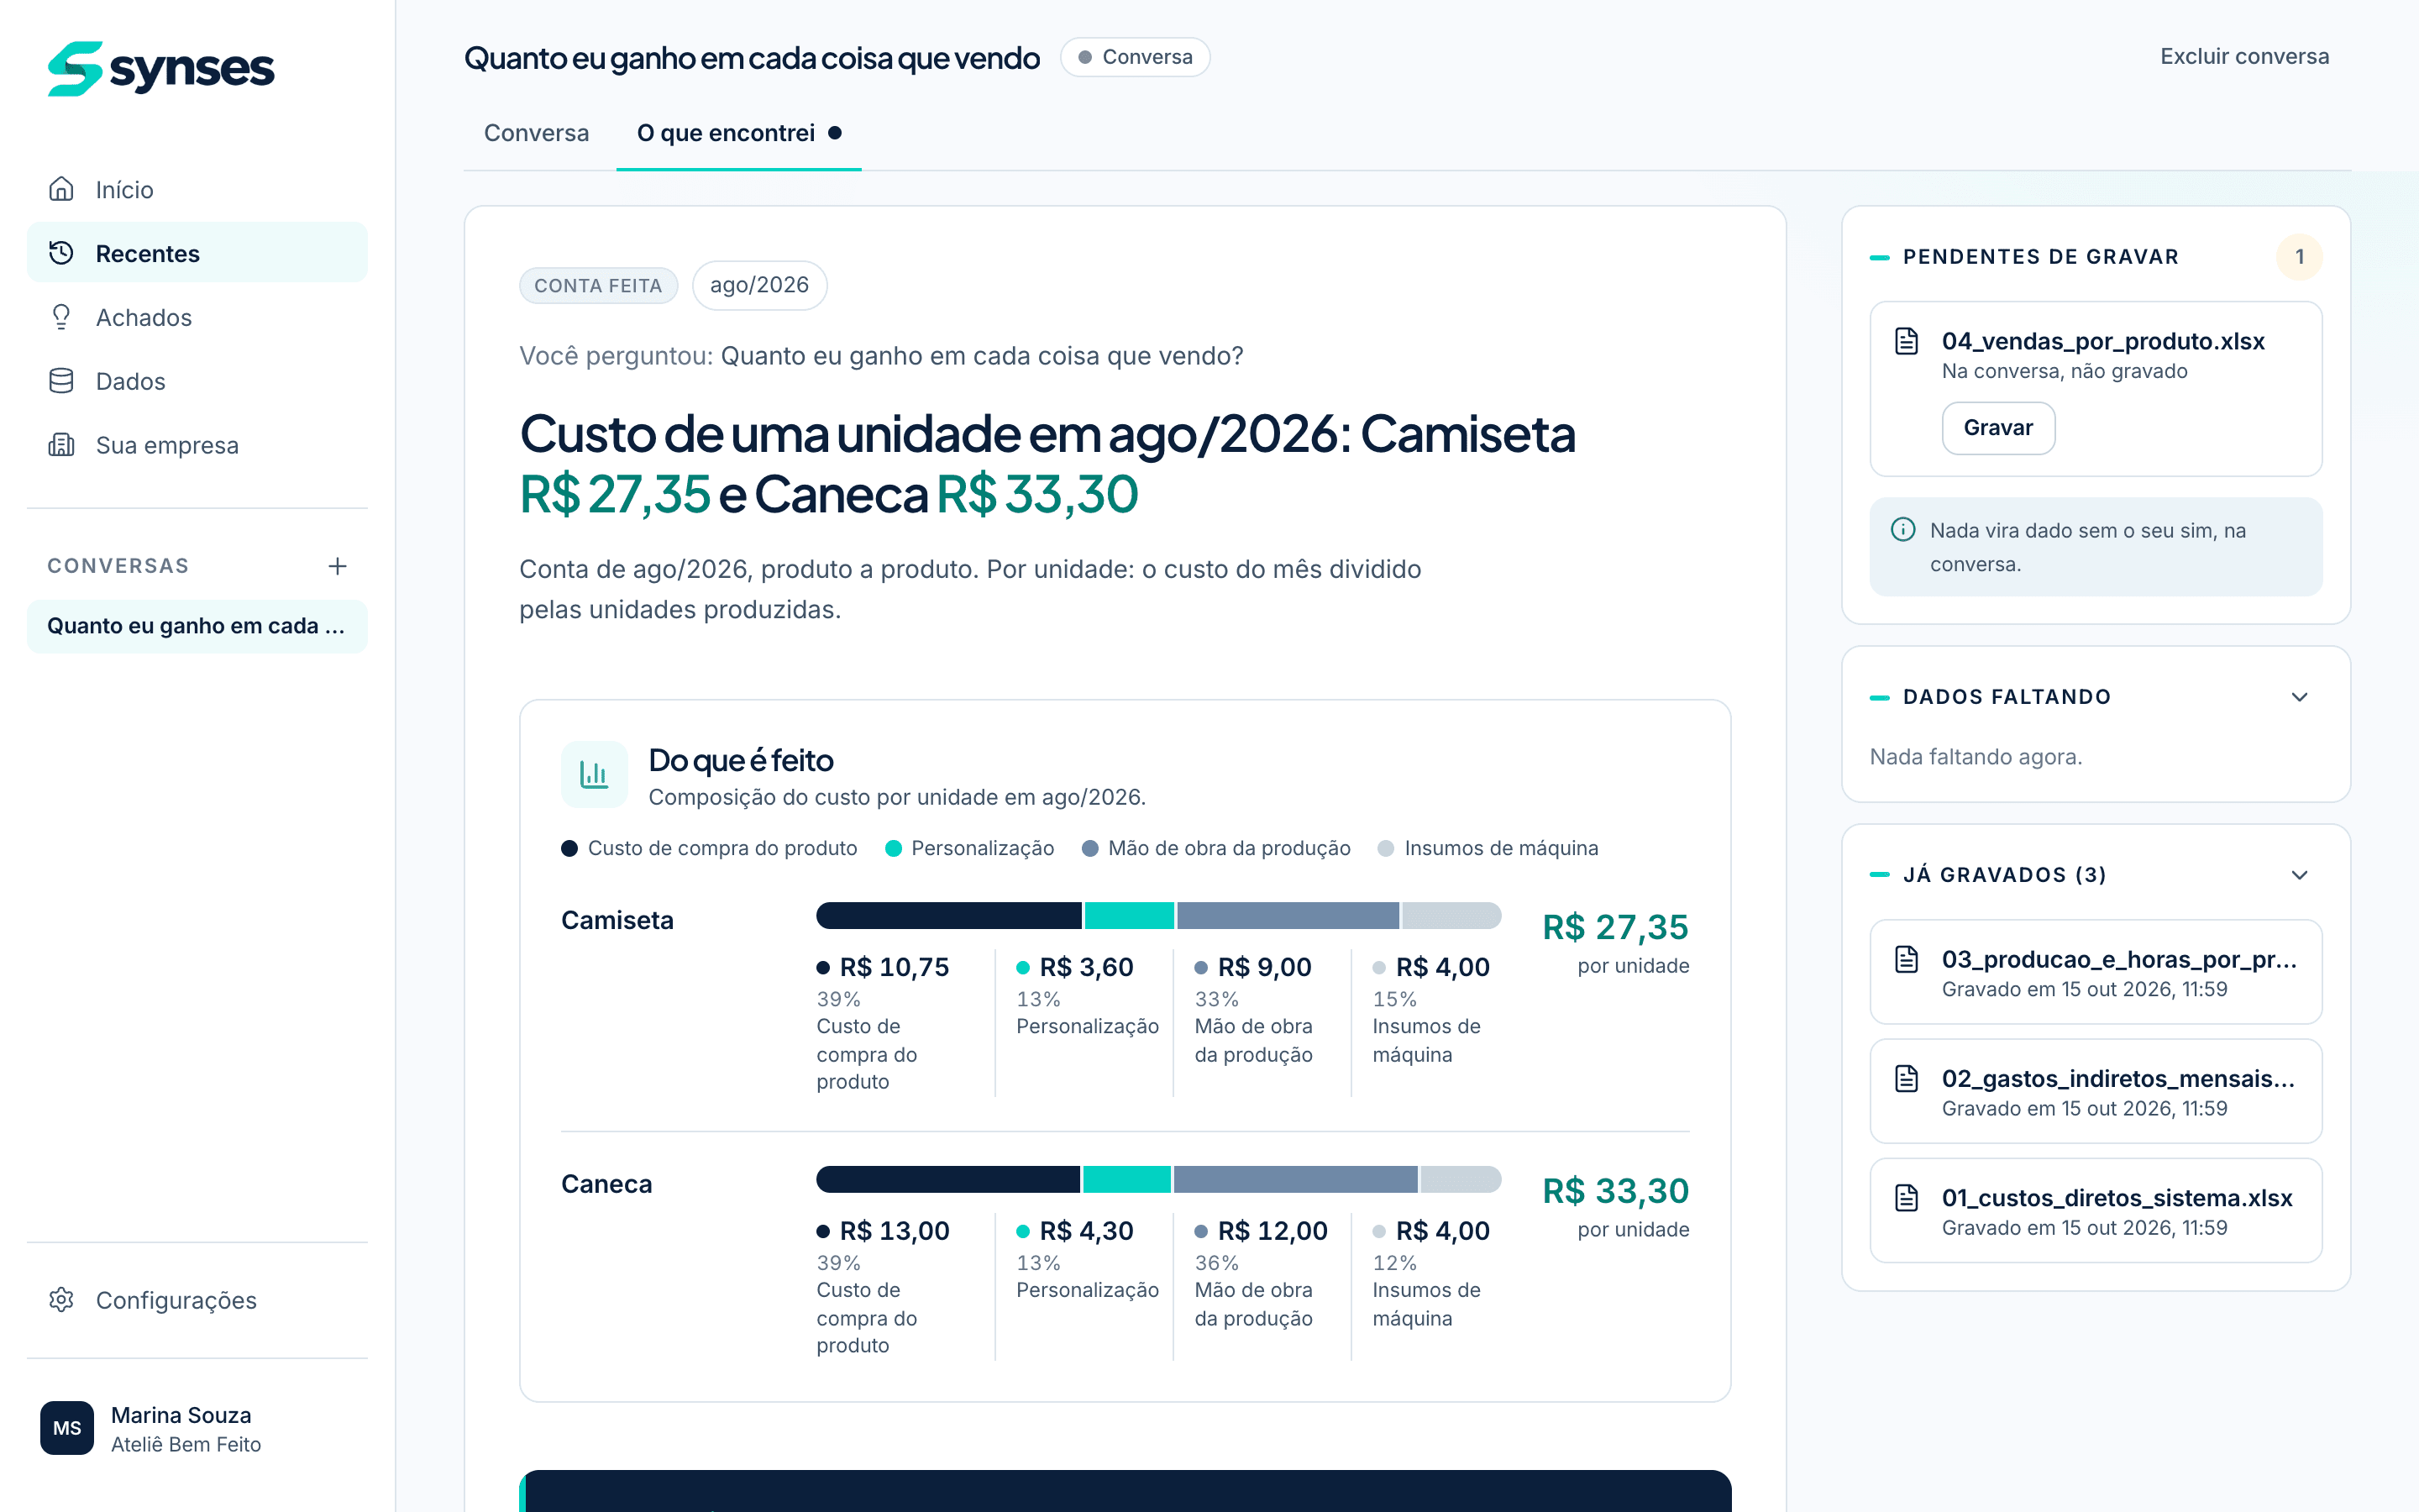Click the ago/2026 period chip
The height and width of the screenshot is (1512, 2419).
pyautogui.click(x=759, y=285)
